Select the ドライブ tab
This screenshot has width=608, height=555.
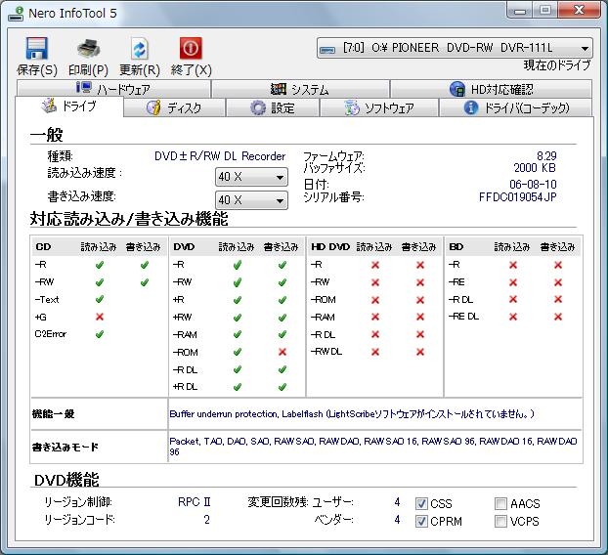pyautogui.click(x=69, y=106)
